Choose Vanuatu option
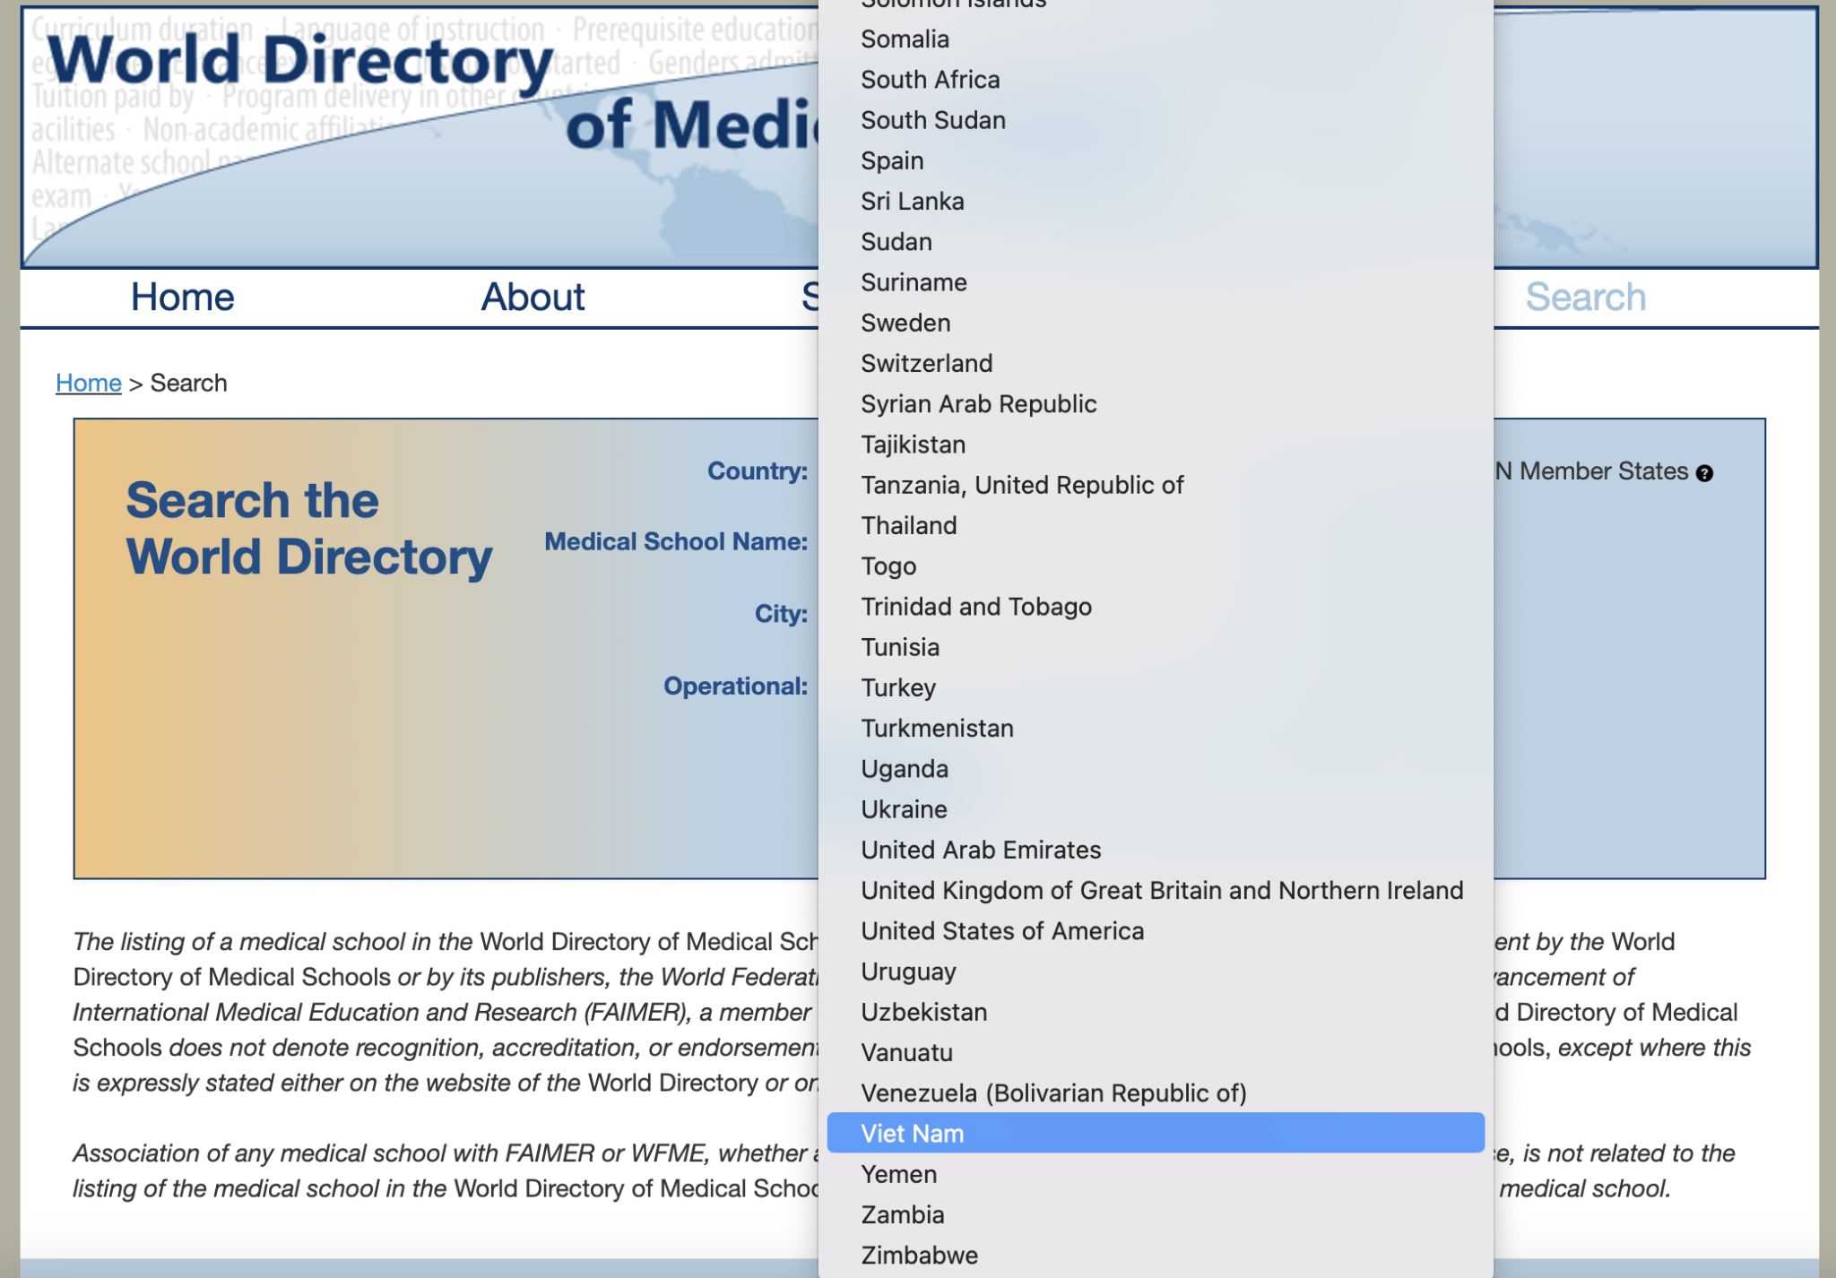The width and height of the screenshot is (1836, 1278). [x=1156, y=1053]
